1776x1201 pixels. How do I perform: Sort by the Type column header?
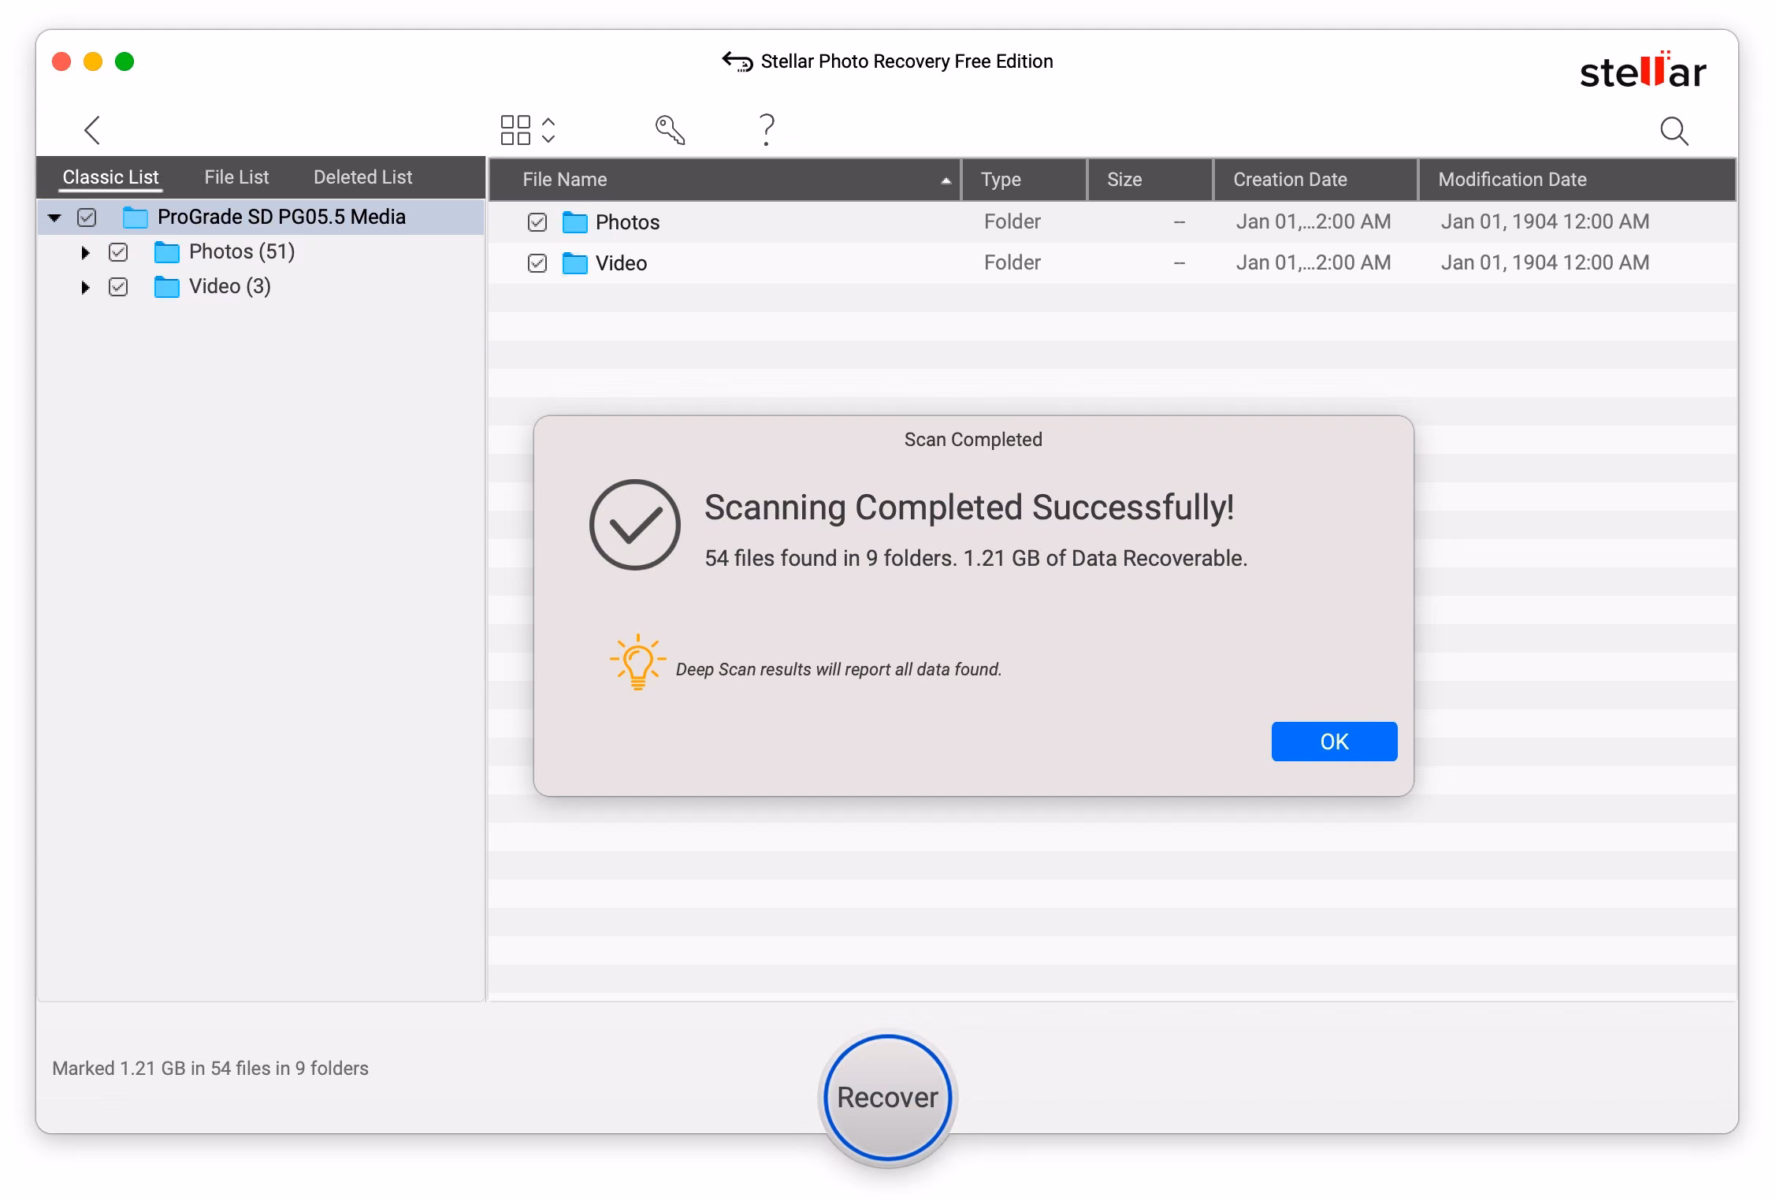(1024, 180)
